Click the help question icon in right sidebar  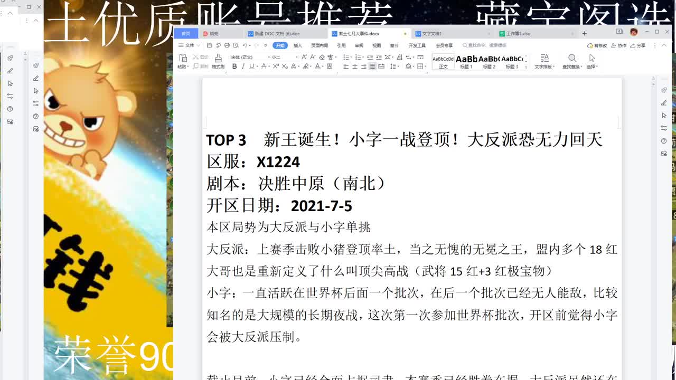(664, 141)
